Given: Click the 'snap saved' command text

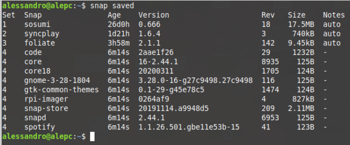Looking at the screenshot, I should pos(112,5).
